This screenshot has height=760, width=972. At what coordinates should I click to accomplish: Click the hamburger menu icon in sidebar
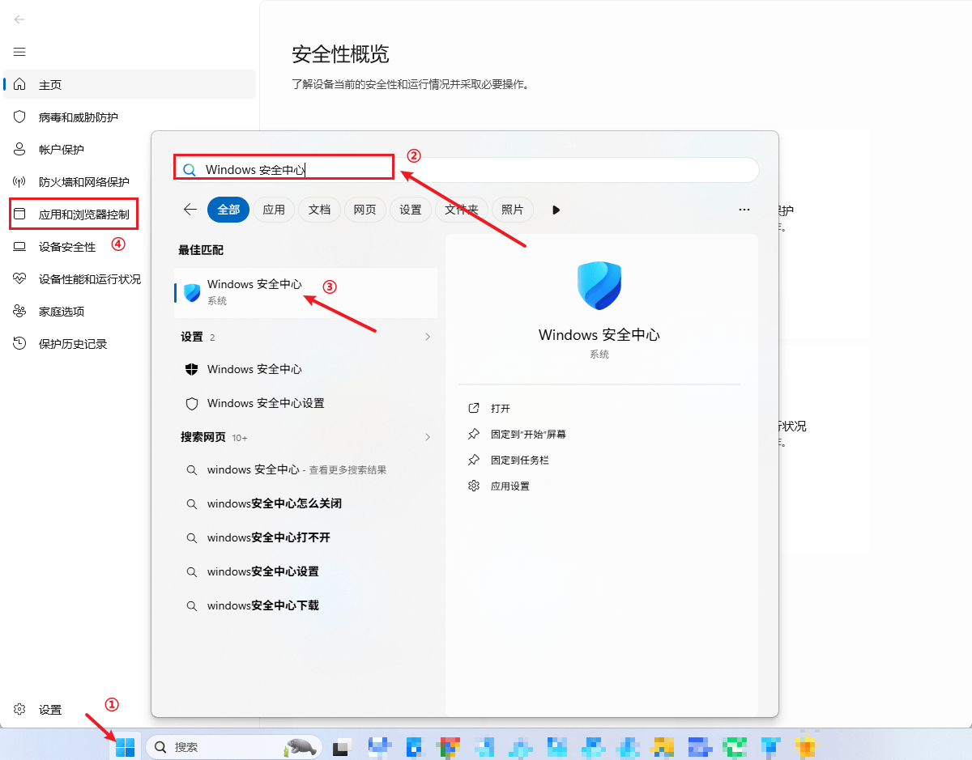tap(19, 52)
